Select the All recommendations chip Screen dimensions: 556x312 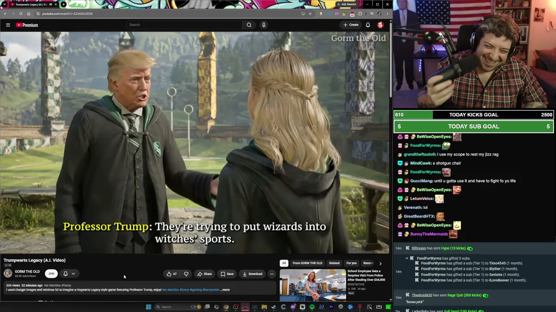[284, 263]
